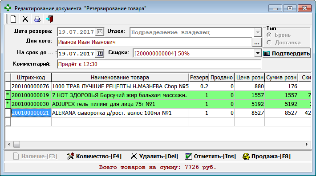
Task: Click the delete X toolbar icon
Action: click(x=25, y=19)
